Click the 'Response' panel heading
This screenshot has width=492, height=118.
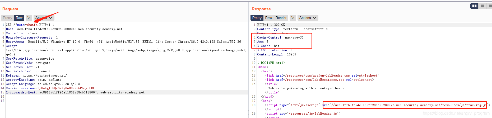click(x=261, y=9)
